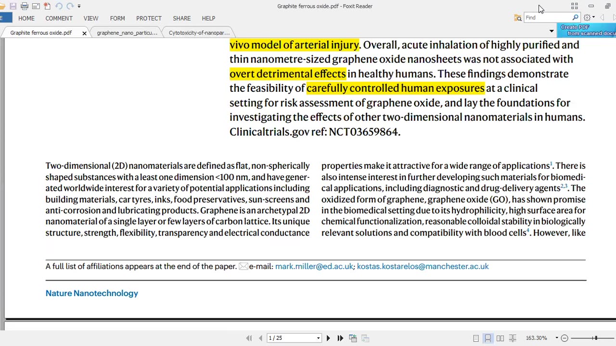The width and height of the screenshot is (616, 346).
Task: Open the SHARE ribbon tab
Action: coord(182,18)
